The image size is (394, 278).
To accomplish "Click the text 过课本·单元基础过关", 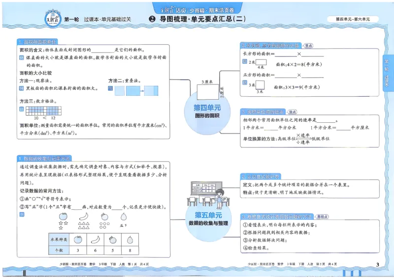I will click(107, 19).
